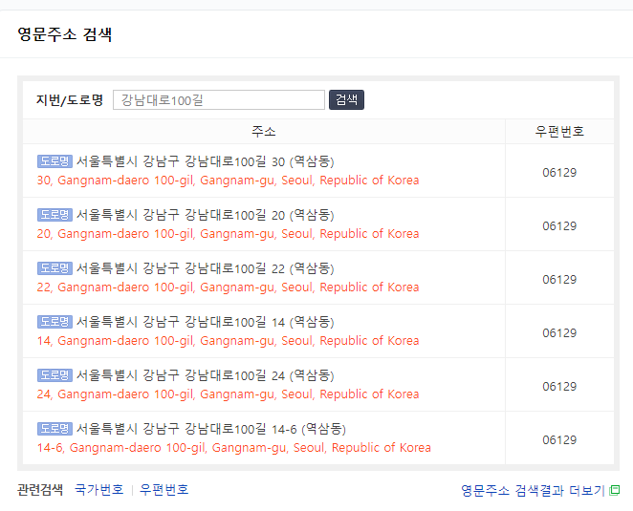Click the 도로명 badge on the 강남대로100길 22 row
This screenshot has height=511, width=633.
(x=55, y=268)
